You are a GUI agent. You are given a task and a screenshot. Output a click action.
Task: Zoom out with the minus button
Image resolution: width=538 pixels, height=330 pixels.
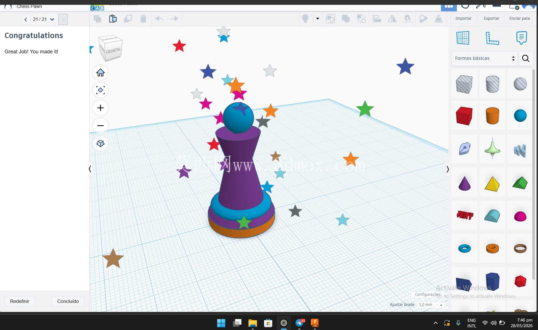[100, 126]
